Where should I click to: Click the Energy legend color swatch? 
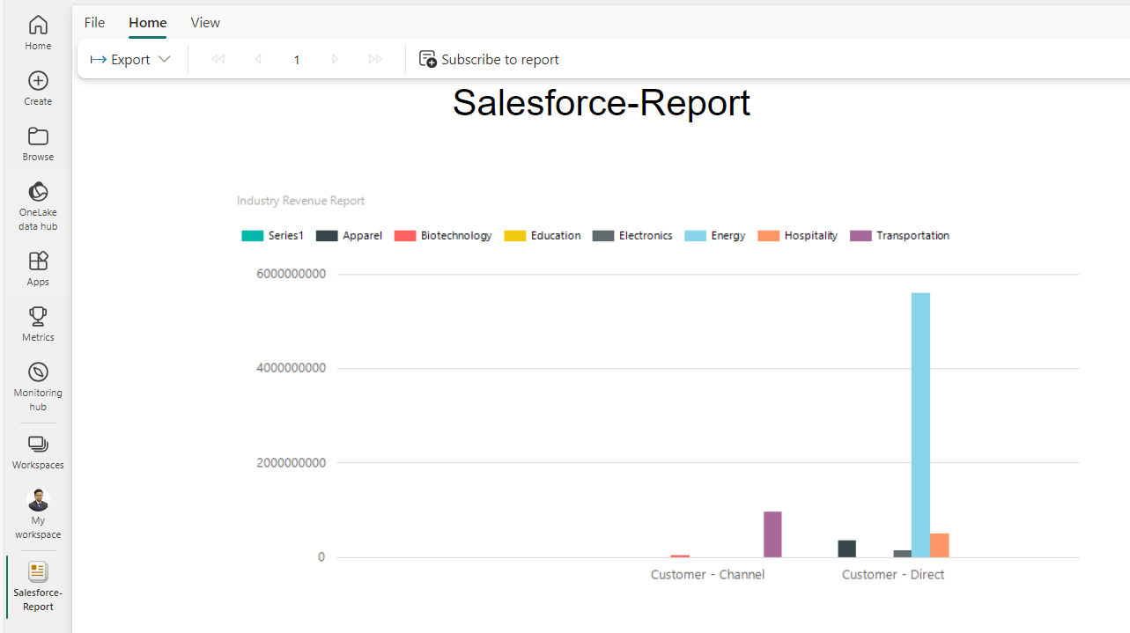(x=695, y=236)
